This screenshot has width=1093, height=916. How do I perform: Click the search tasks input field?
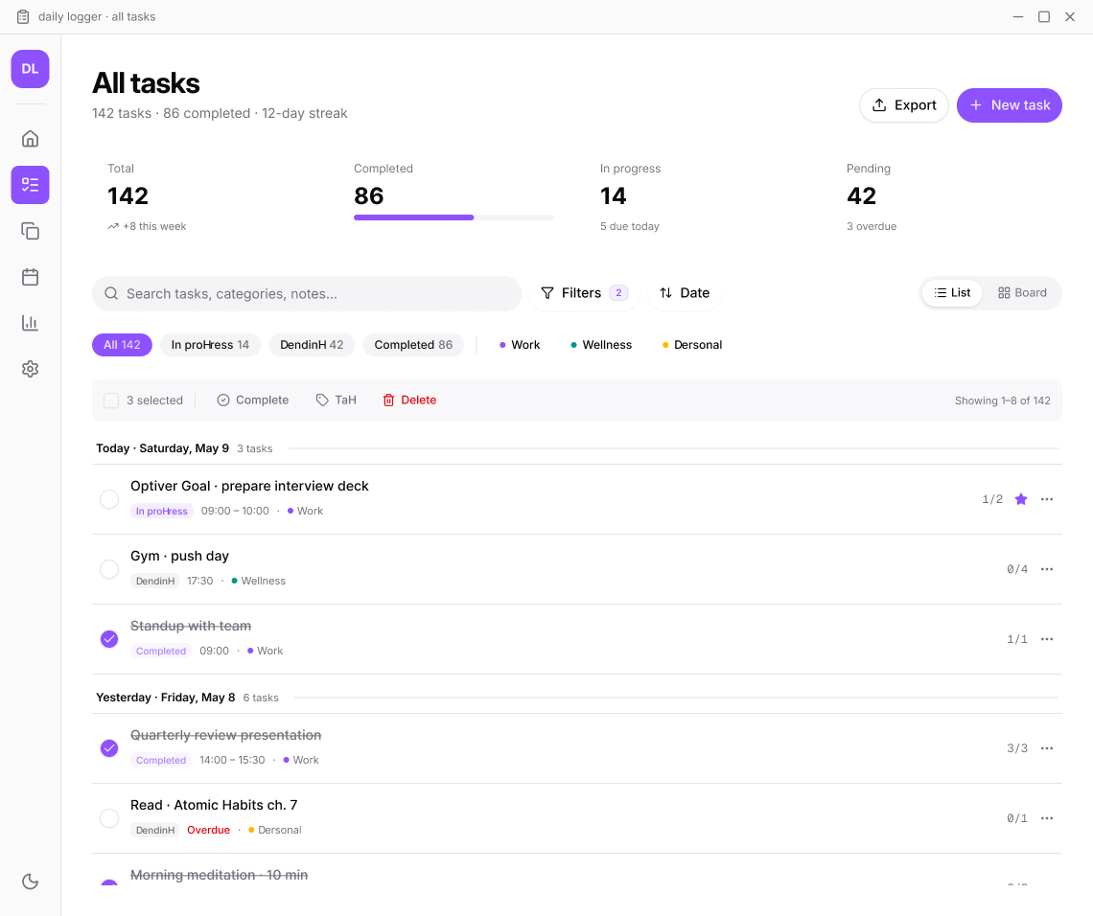pos(307,293)
